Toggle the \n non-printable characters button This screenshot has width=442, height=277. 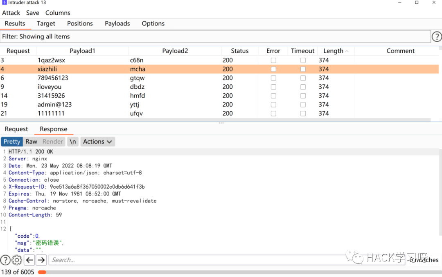coord(73,142)
